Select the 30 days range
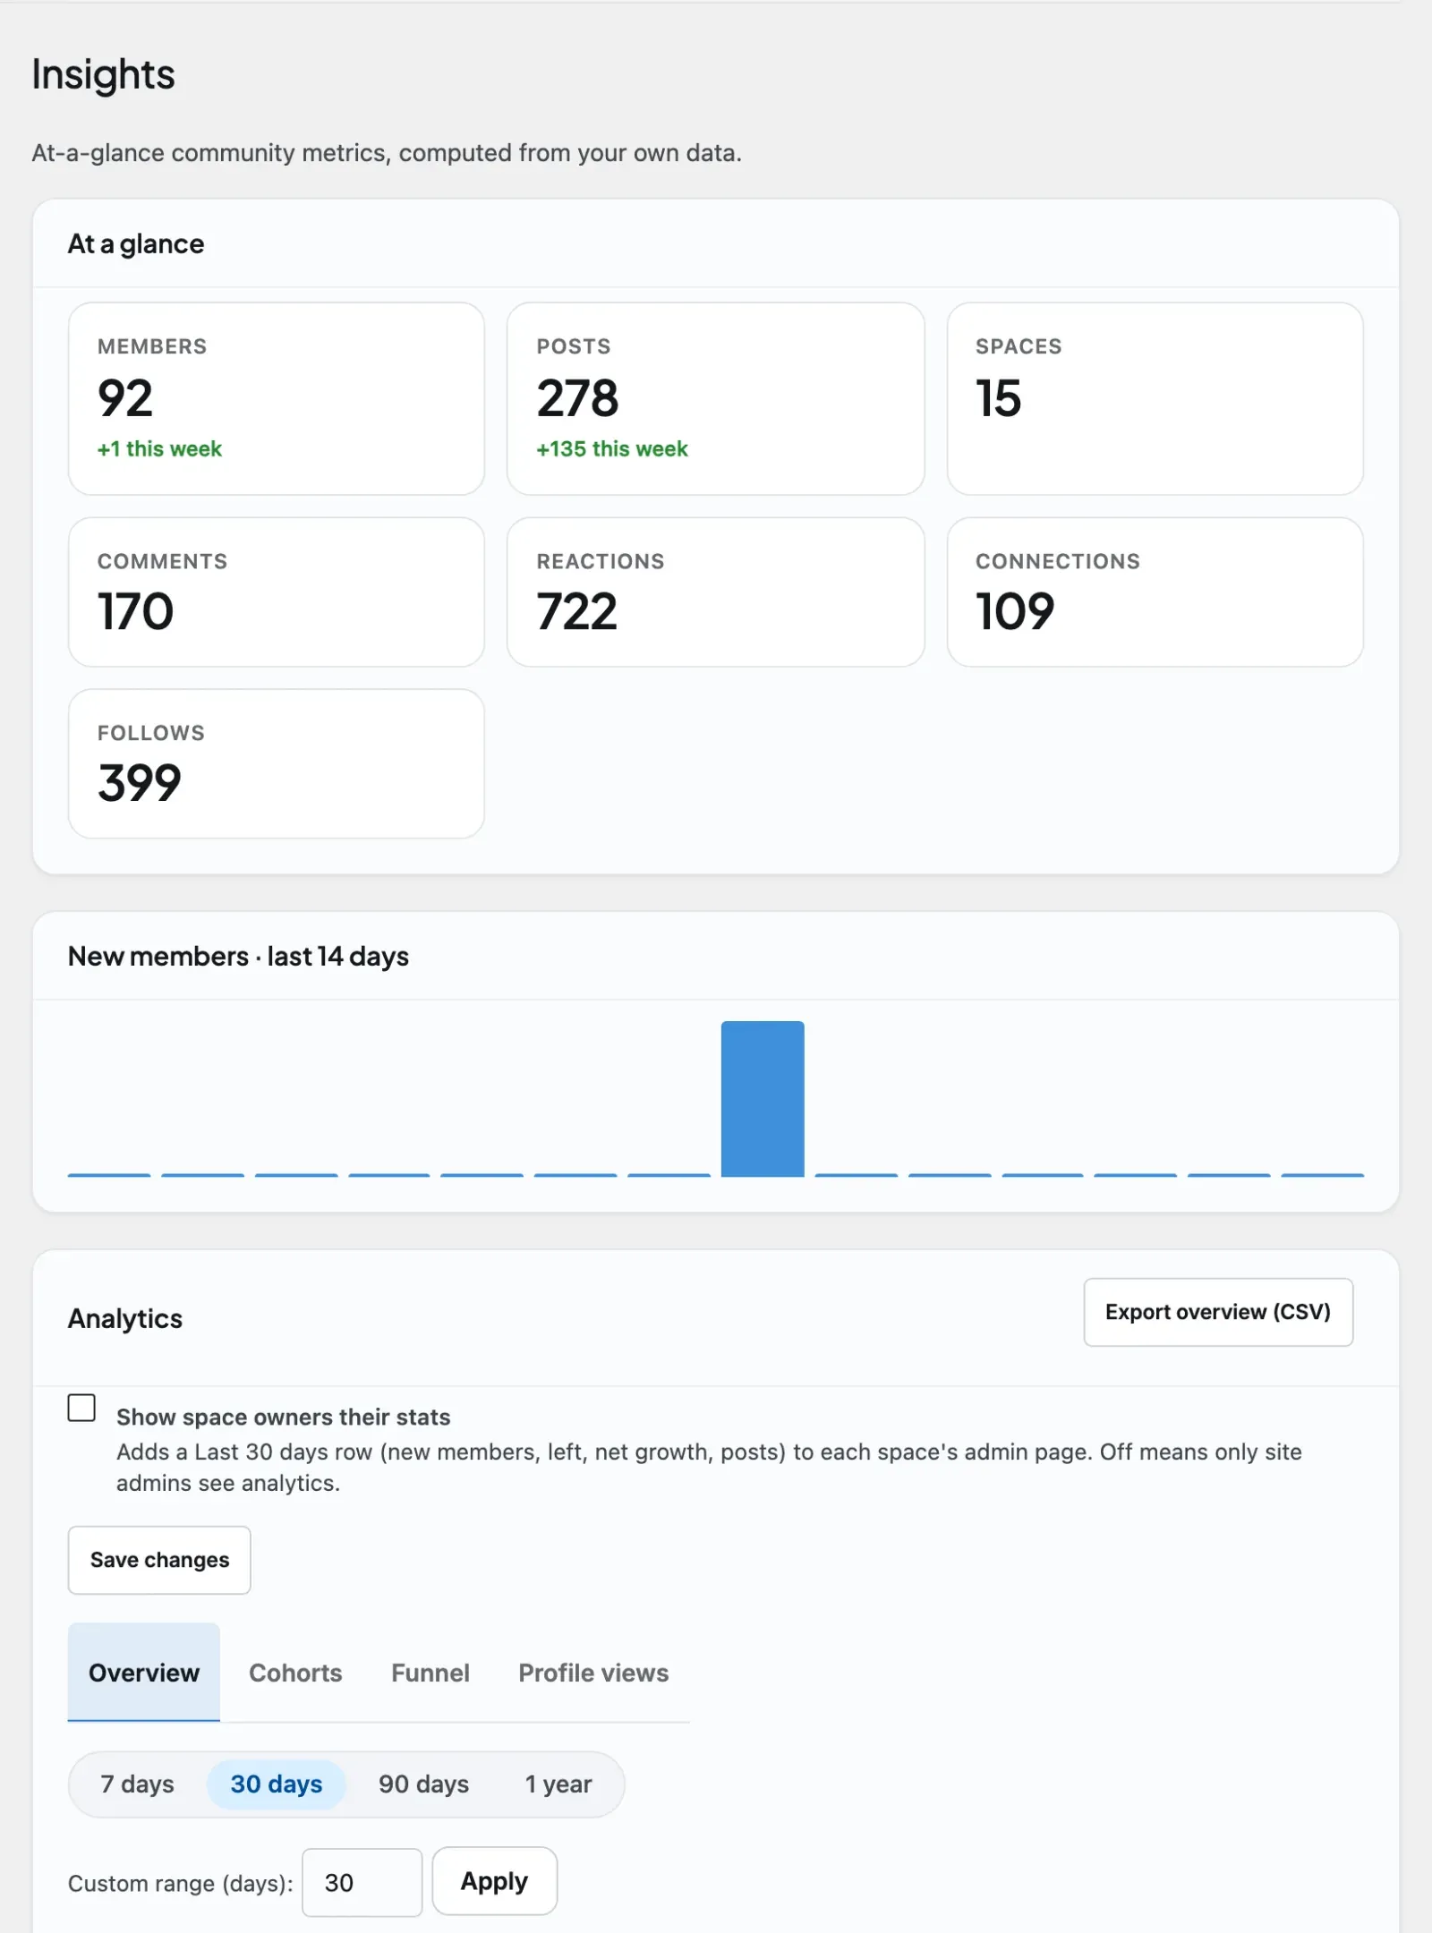The image size is (1432, 1933). tap(277, 1784)
